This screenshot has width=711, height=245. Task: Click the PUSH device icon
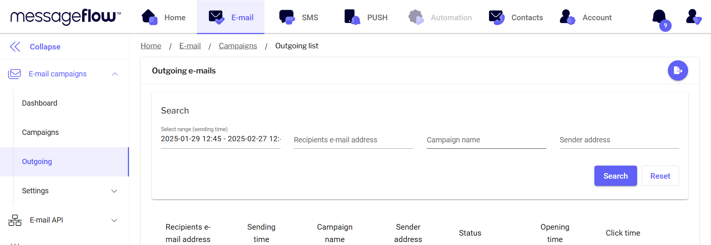tap(352, 17)
